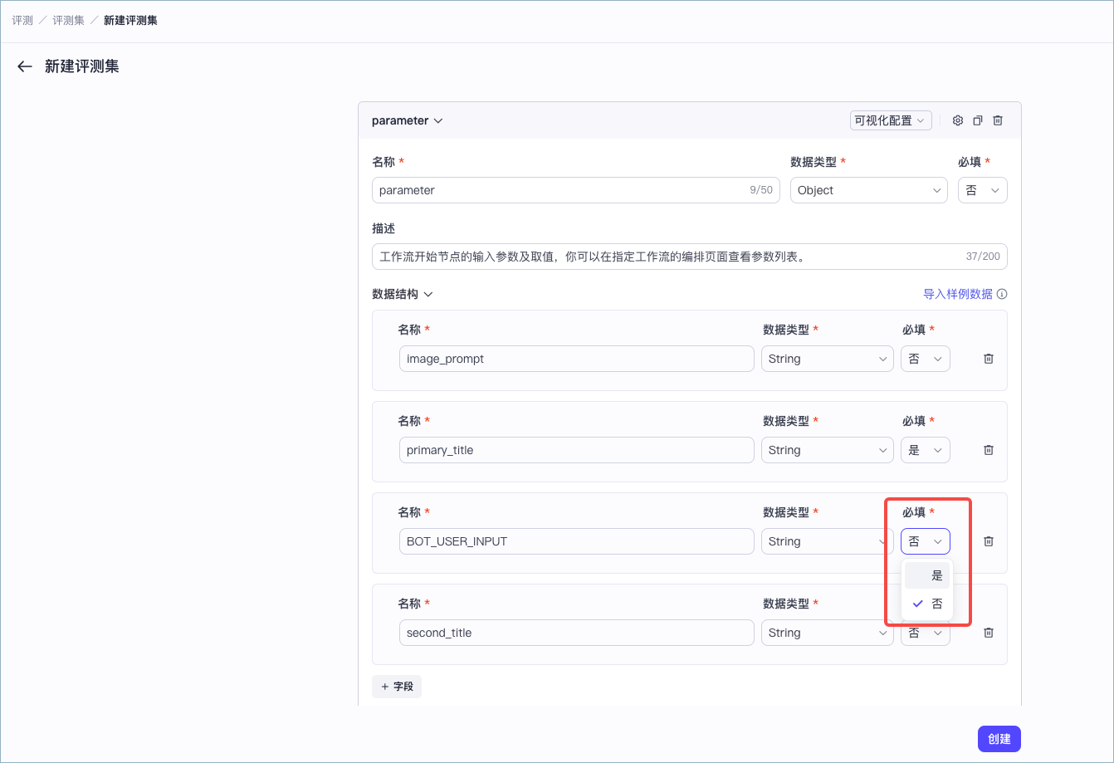This screenshot has width=1114, height=763.
Task: Navigate to 评测 in the breadcrumb
Action: pyautogui.click(x=22, y=20)
